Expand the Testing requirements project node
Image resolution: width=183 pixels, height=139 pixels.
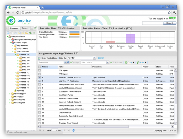pyautogui.click(x=10, y=40)
